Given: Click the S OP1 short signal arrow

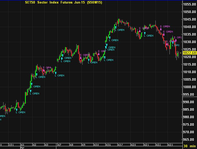Looking at the screenshot, I should [176, 40].
